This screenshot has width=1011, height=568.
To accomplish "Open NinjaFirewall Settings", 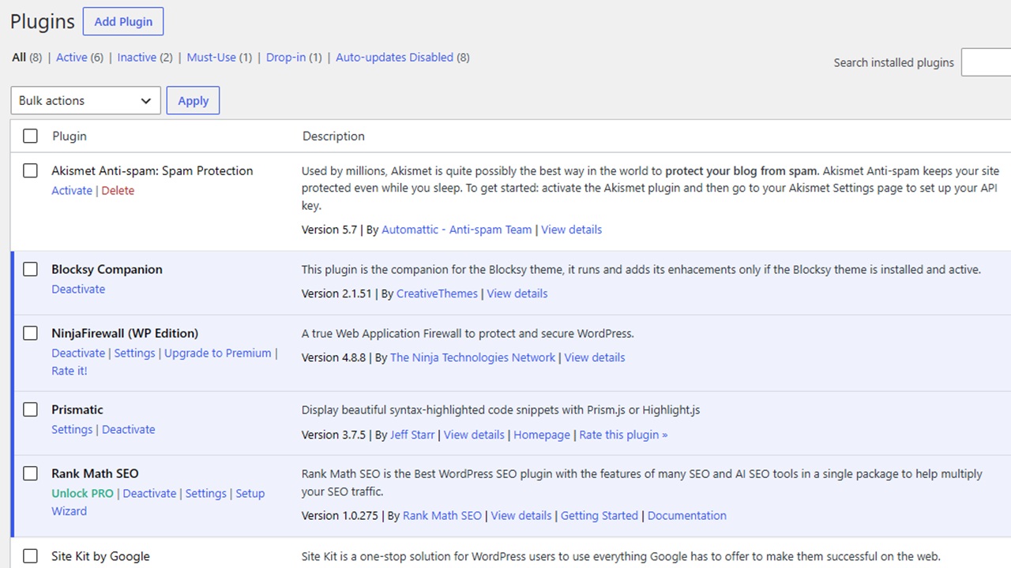I will (134, 353).
